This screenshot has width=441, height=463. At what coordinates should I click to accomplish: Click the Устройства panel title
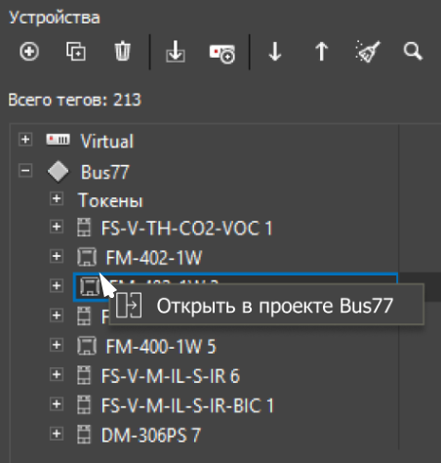coord(55,18)
